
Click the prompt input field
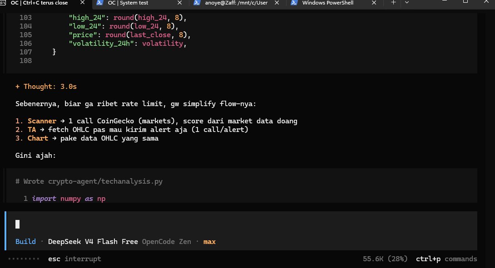coord(242,224)
